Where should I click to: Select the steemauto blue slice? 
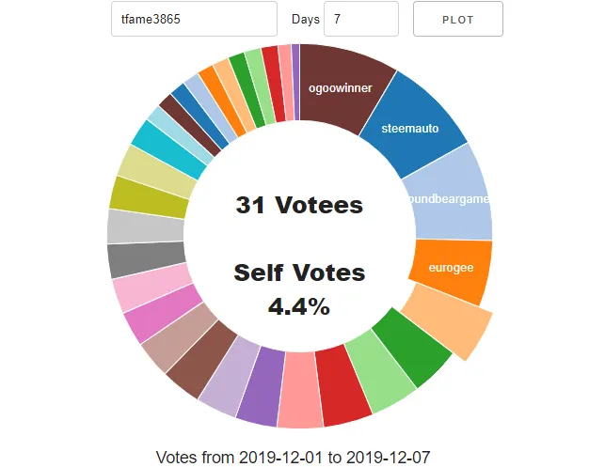pos(415,125)
